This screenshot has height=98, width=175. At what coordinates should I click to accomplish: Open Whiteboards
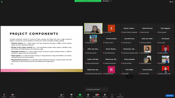pos(120,95)
